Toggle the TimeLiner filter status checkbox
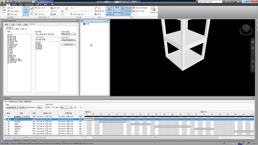Screen dimensions: 258x145 [29, 108]
